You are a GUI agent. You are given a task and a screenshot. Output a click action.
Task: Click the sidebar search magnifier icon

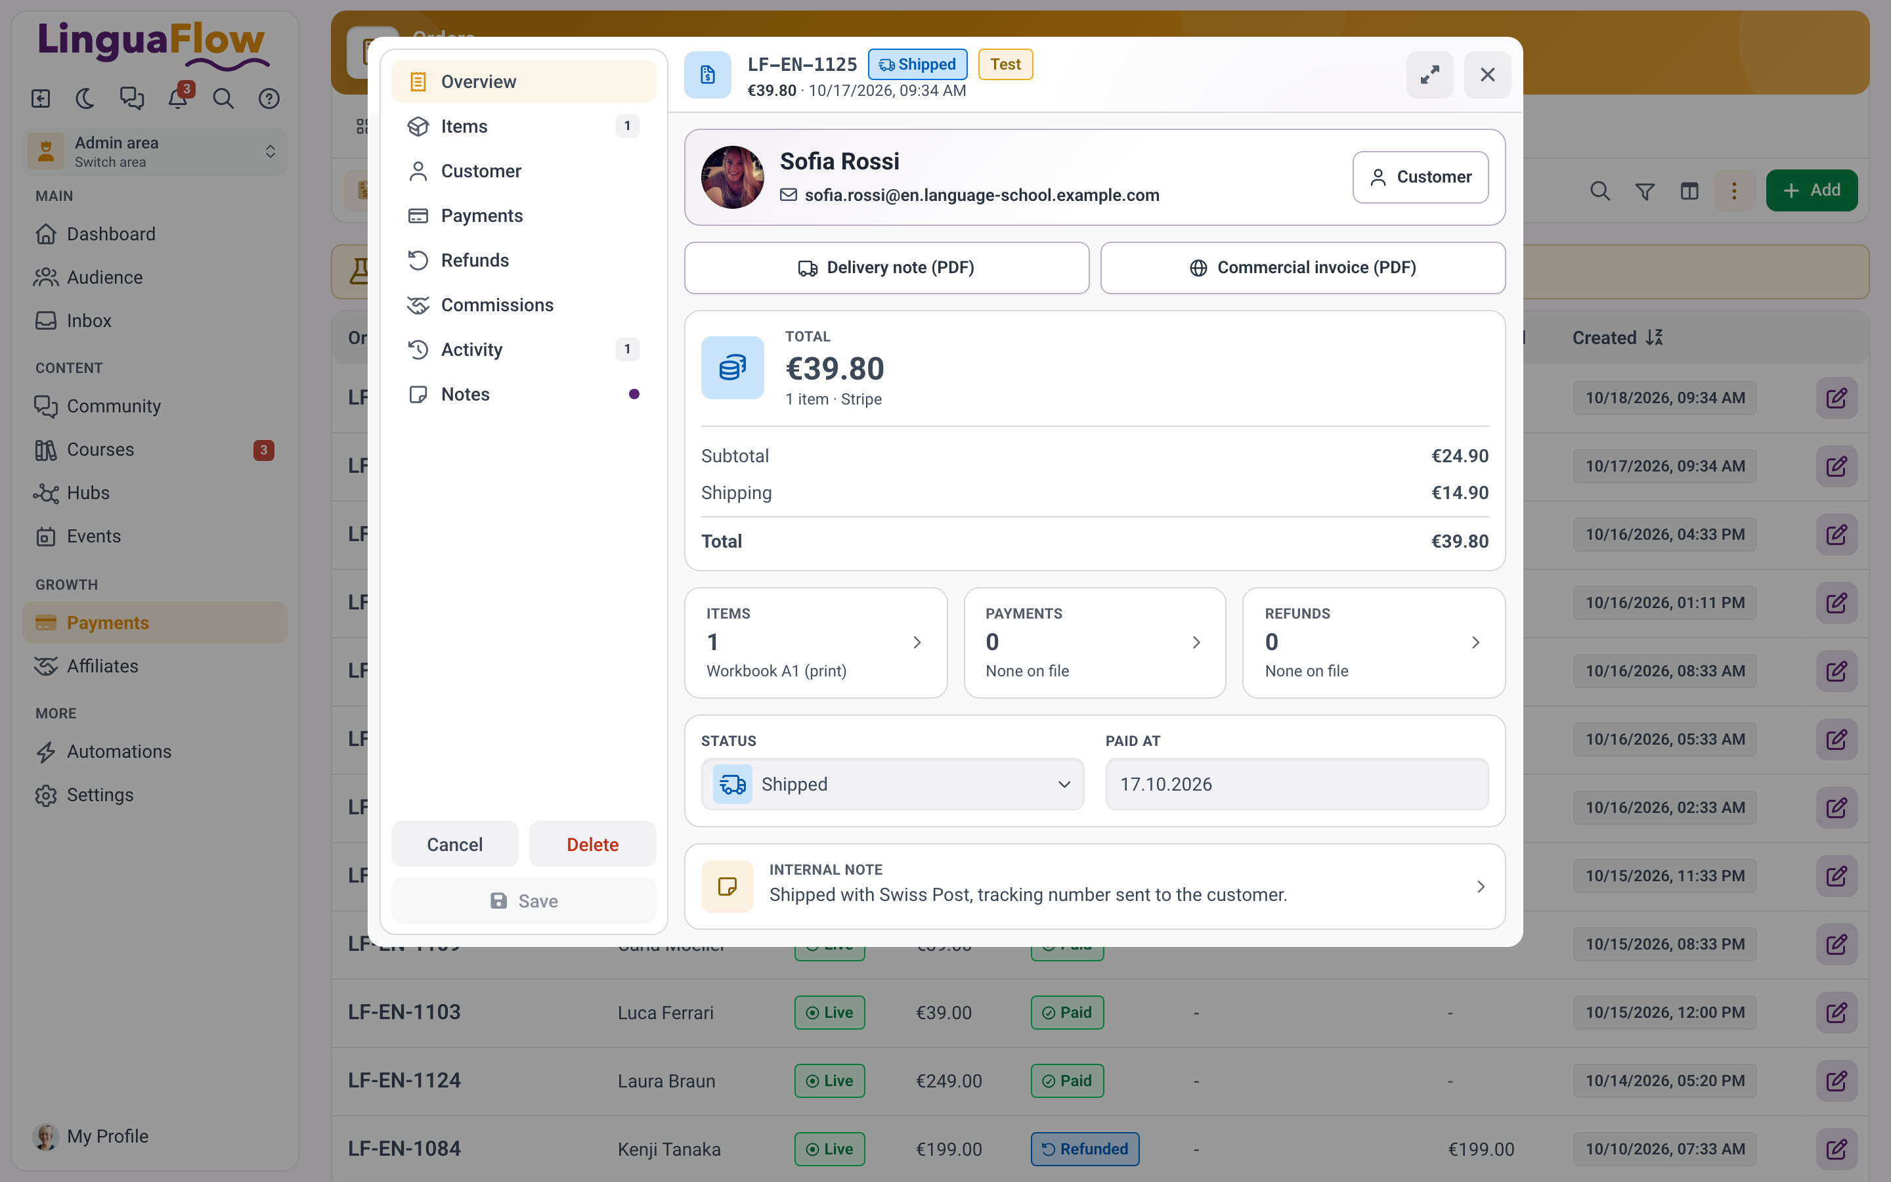click(223, 98)
